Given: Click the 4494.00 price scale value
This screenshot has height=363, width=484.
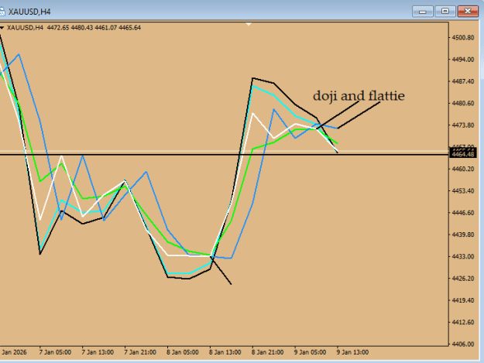Looking at the screenshot, I should pos(463,60).
